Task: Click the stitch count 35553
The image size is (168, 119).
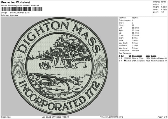Action: (129, 58)
